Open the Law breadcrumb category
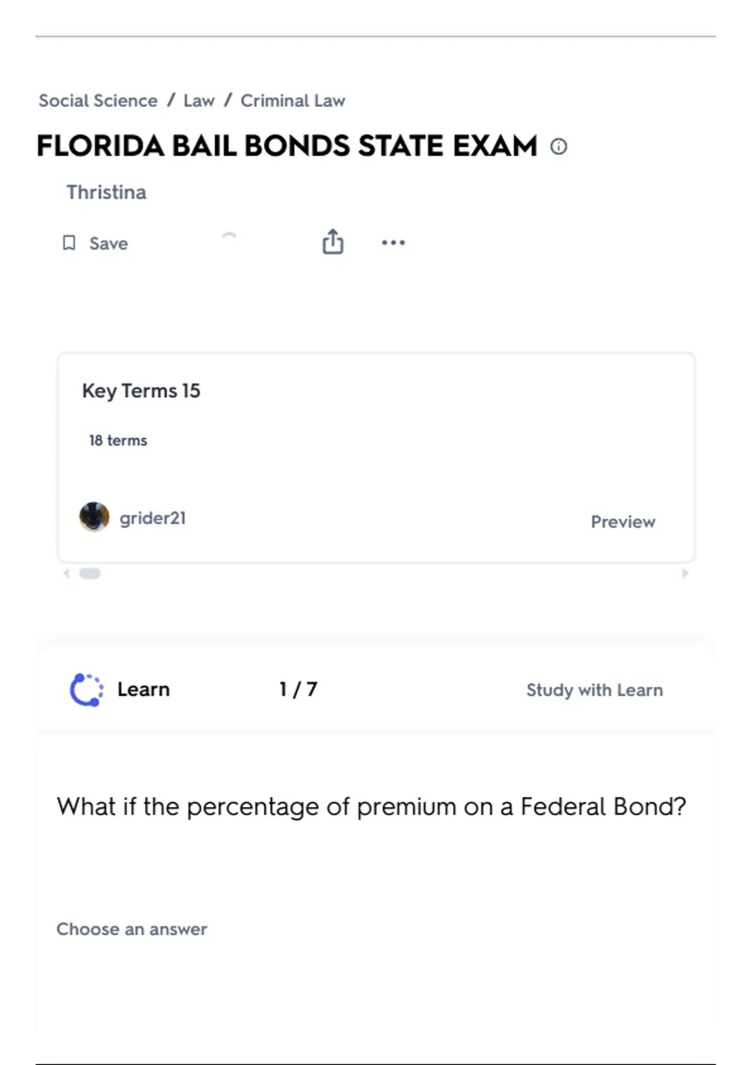The image size is (752, 1065). click(199, 101)
